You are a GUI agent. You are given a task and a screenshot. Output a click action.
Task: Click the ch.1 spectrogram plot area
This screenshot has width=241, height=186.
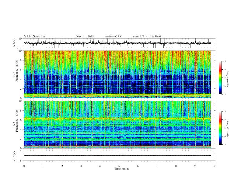point(117,74)
